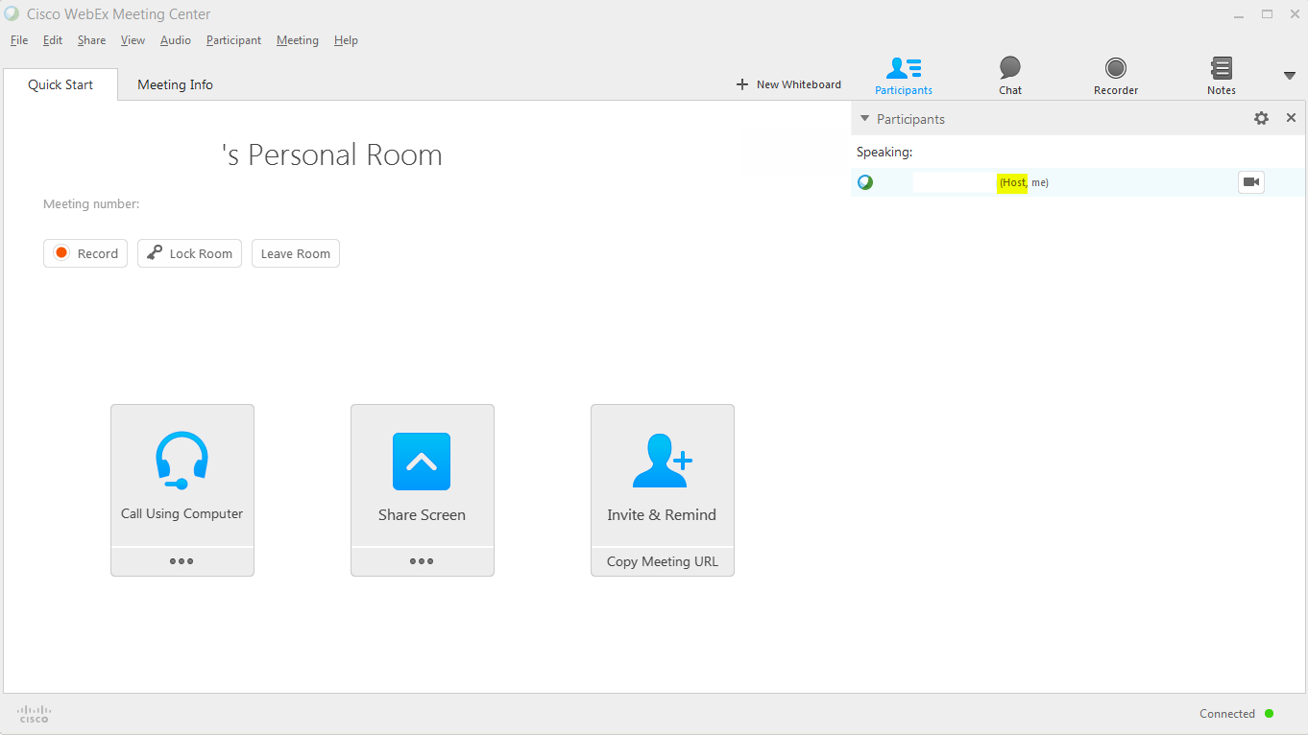
Task: Close the Participants panel
Action: pos(1291,118)
